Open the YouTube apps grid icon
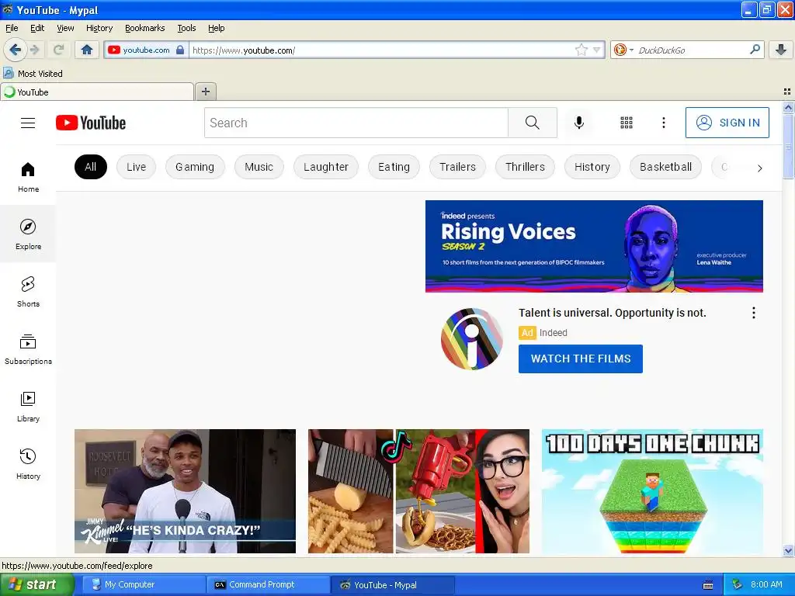 627,123
